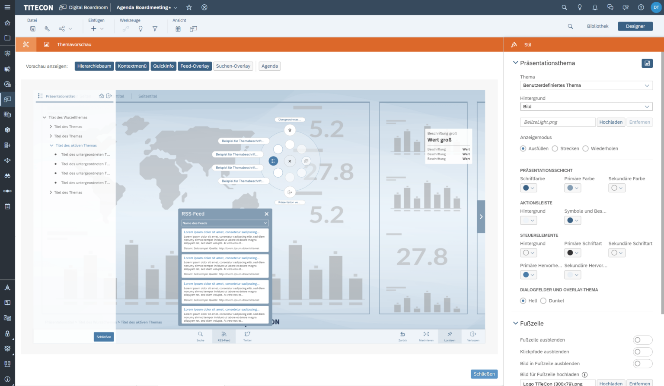Click the RSS-Feed icon in the preview toolbar
The height and width of the screenshot is (386, 664).
(224, 336)
